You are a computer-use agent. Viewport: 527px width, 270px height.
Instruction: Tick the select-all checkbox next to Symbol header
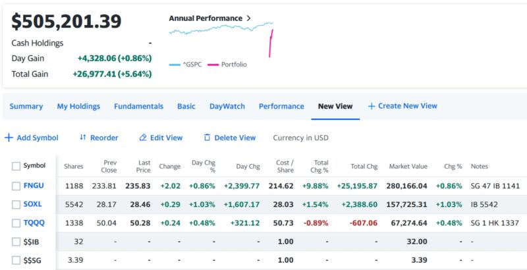(16, 167)
